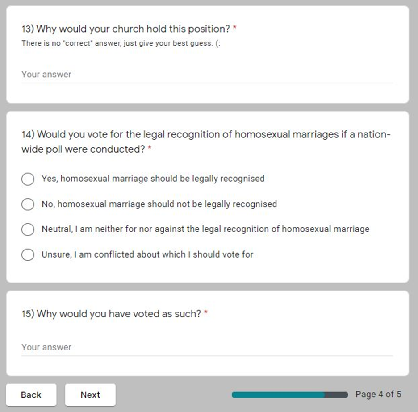Screen dimensions: 418x412
Task: Click the "No, homosexual marriage should not" label text
Action: coord(159,204)
